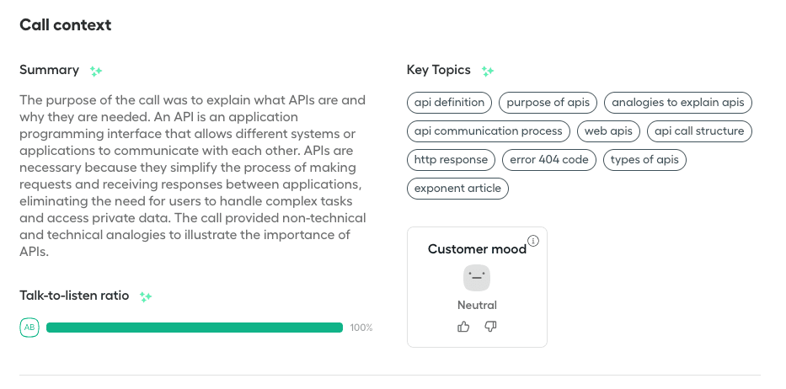Click the AB speaker avatar
Viewport: 786px width, 389px height.
29,328
